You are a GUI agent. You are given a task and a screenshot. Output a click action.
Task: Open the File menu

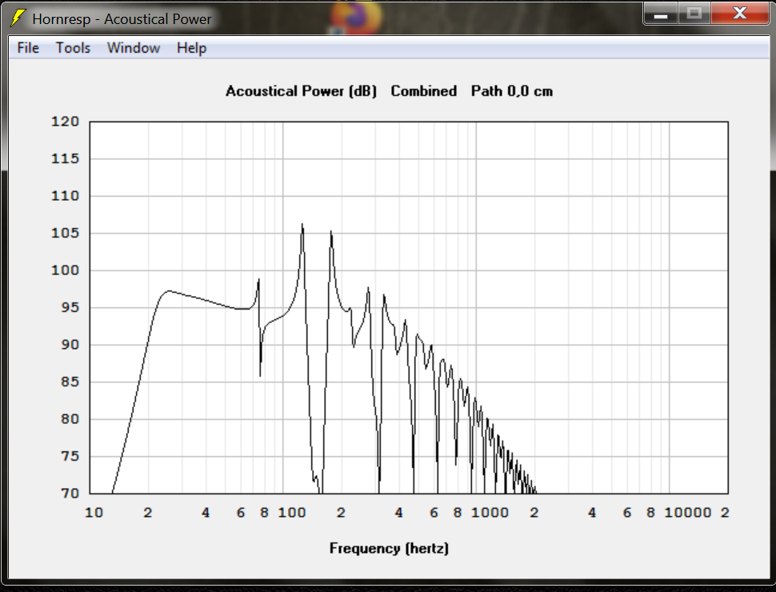28,48
